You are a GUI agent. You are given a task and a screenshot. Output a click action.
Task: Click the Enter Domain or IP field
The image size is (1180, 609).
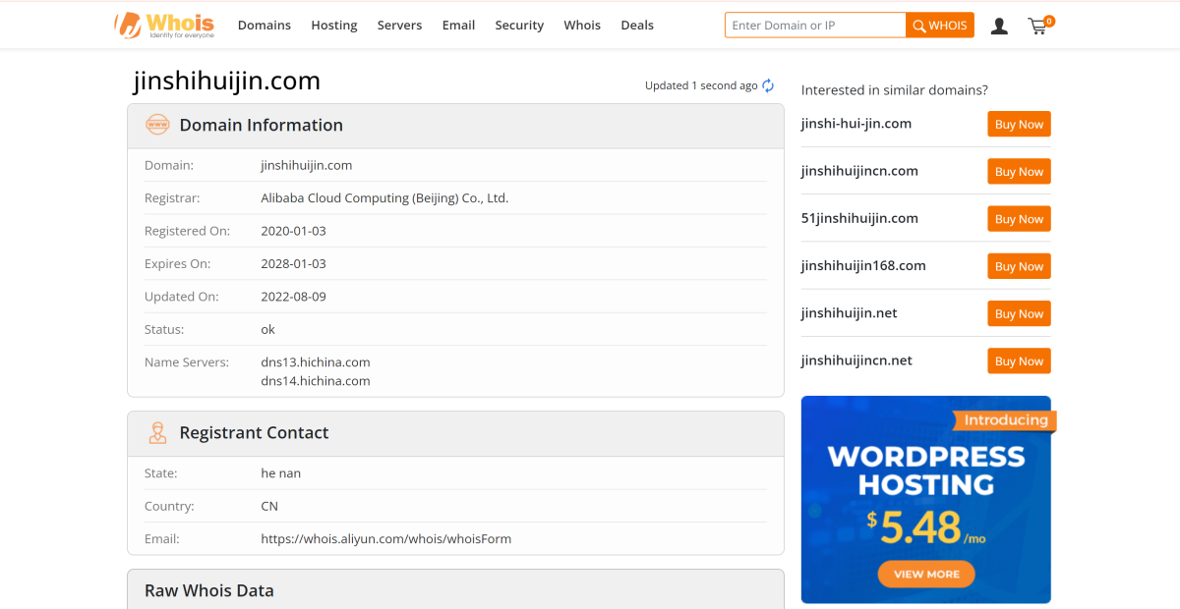pos(815,25)
